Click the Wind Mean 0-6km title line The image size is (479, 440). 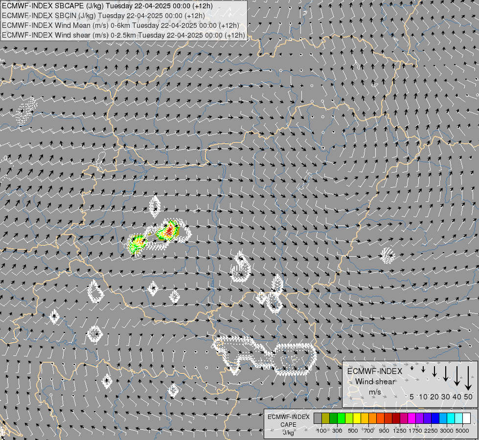(120, 25)
